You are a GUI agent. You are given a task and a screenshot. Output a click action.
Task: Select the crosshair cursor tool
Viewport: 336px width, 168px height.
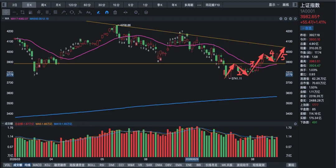point(6,12)
